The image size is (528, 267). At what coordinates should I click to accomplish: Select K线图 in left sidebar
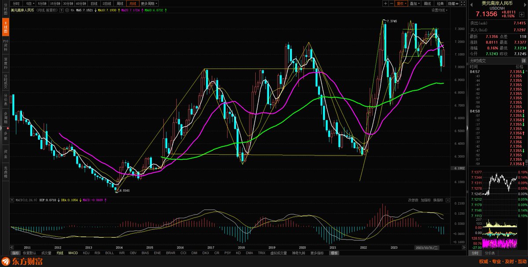tap(6, 28)
